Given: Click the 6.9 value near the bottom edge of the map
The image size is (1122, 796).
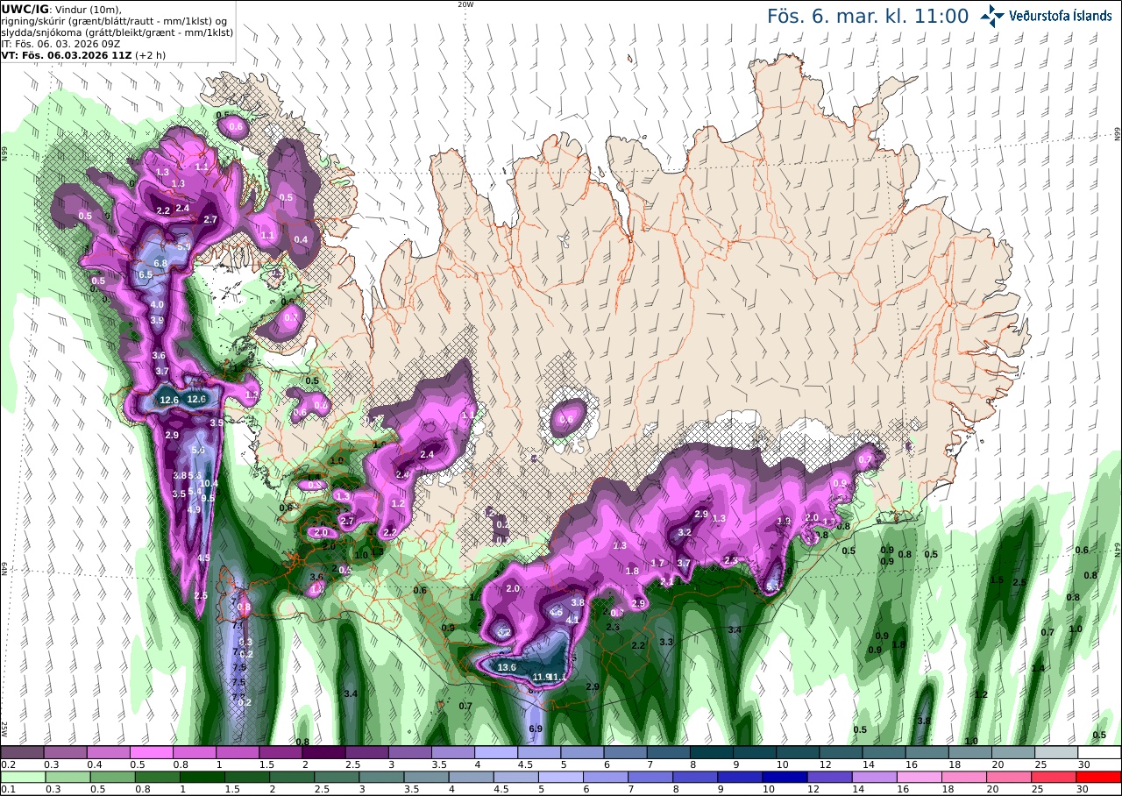Looking at the screenshot, I should (x=536, y=728).
